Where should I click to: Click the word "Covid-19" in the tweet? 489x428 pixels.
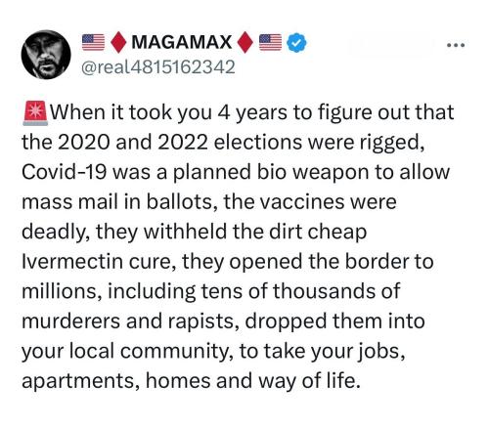tap(65, 172)
